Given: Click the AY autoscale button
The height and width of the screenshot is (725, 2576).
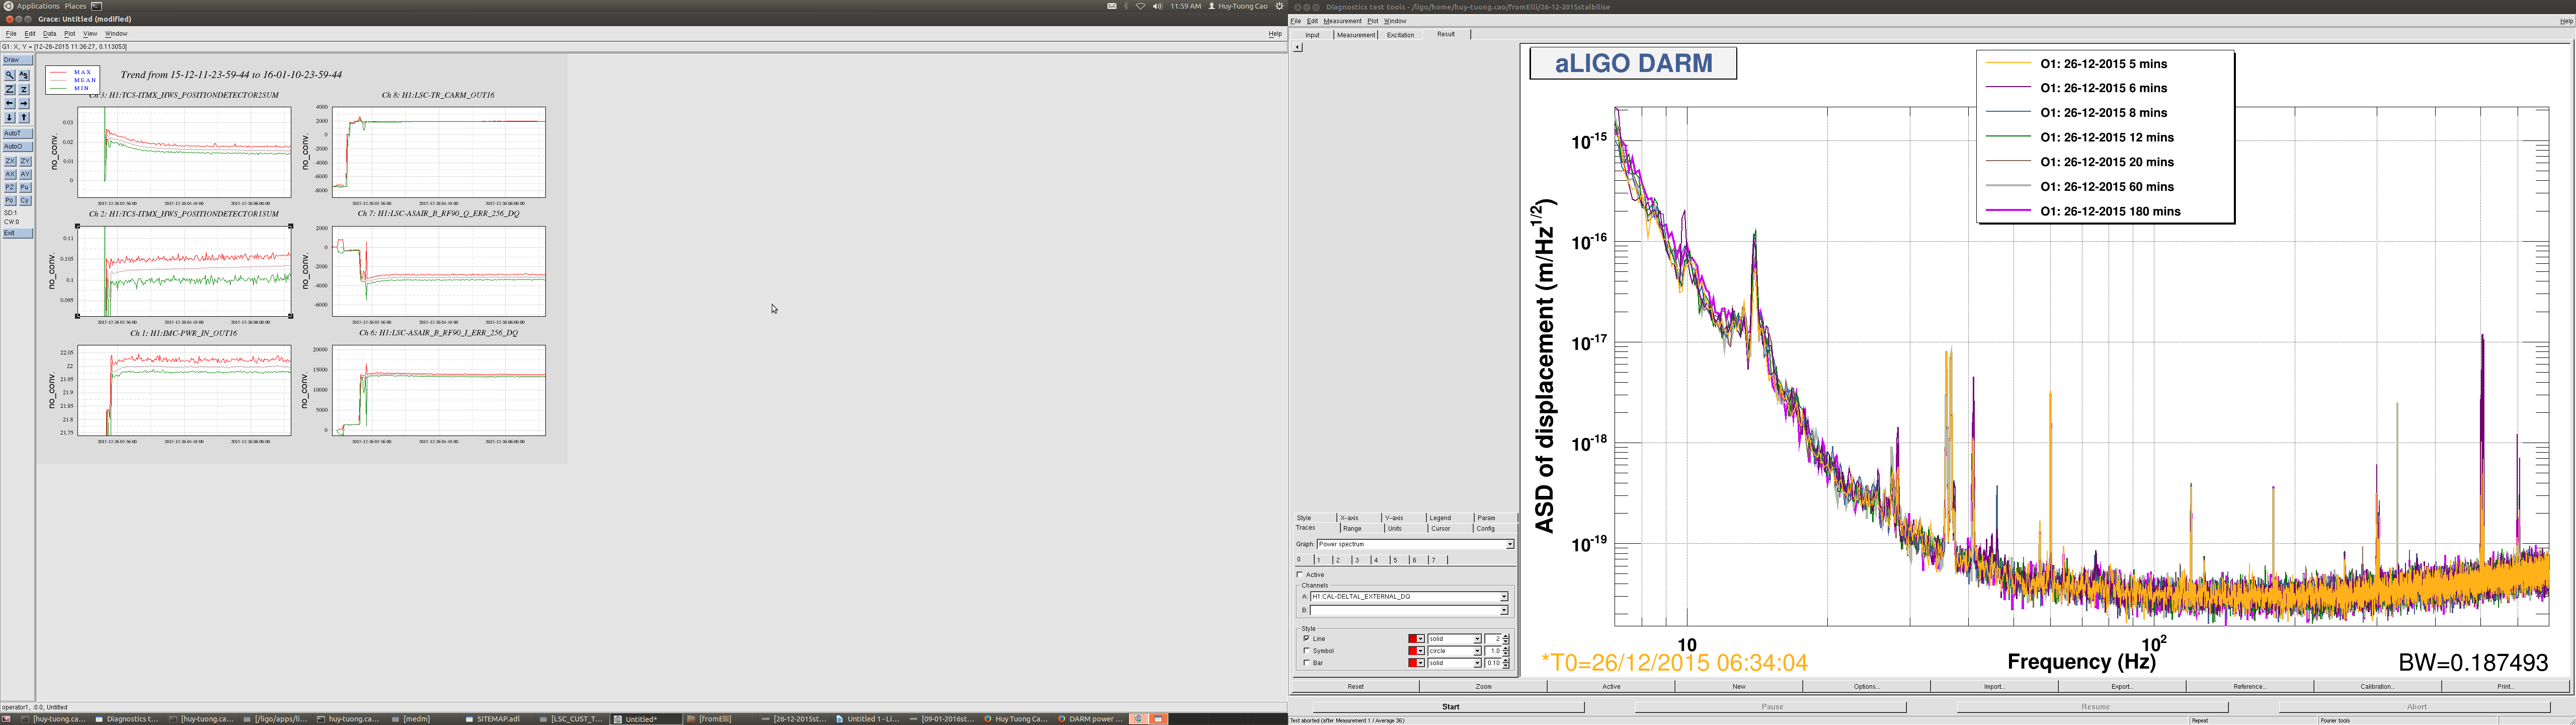Looking at the screenshot, I should click(25, 174).
